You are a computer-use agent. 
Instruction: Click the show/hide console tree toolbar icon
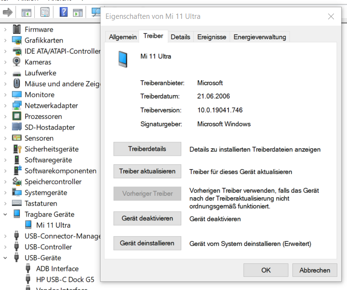pos(26,13)
